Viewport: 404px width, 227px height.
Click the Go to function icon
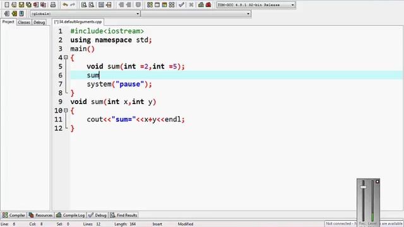coord(101,4)
